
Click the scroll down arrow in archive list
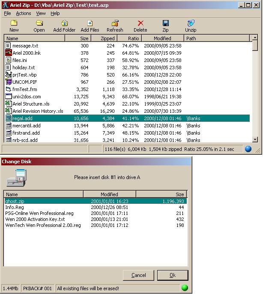click(x=255, y=139)
